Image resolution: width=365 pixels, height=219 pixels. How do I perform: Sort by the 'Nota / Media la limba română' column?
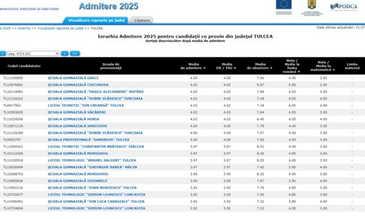292,66
